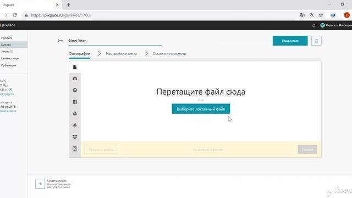Open the Фотографии tab
Viewport: 352px width, 198px height.
79,54
